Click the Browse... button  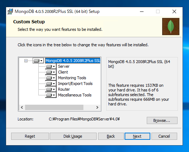coord(162,120)
